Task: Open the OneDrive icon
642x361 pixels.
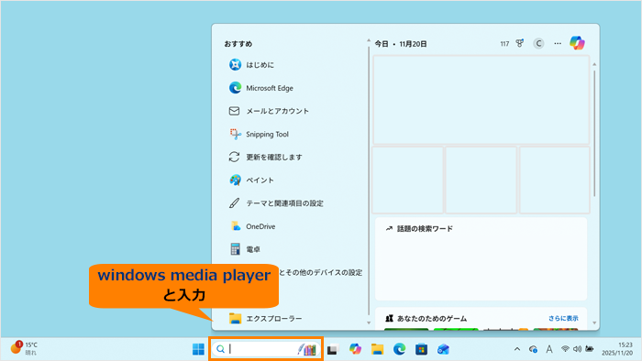Action: pos(235,226)
